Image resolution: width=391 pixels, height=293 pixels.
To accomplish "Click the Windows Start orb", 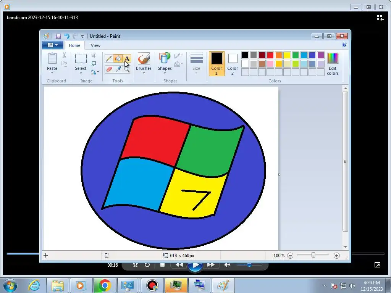I will pos(10,285).
